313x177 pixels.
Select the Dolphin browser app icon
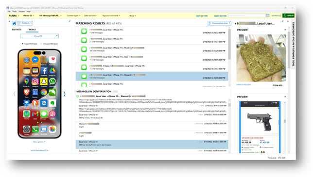[52, 92]
